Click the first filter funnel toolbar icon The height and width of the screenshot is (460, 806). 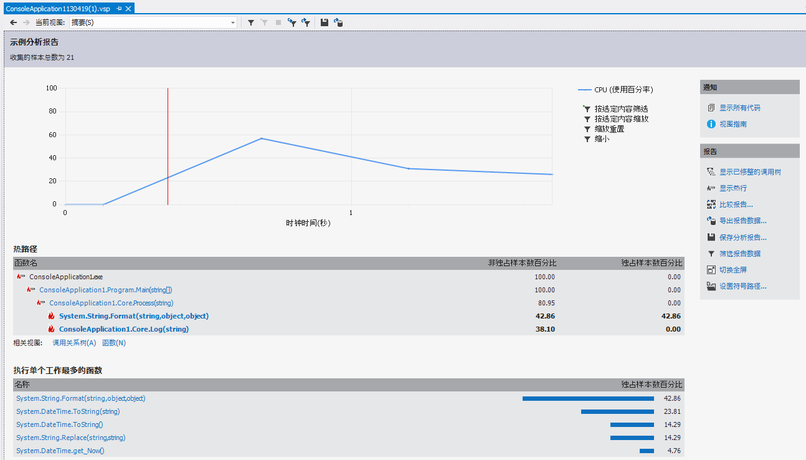[x=250, y=22]
